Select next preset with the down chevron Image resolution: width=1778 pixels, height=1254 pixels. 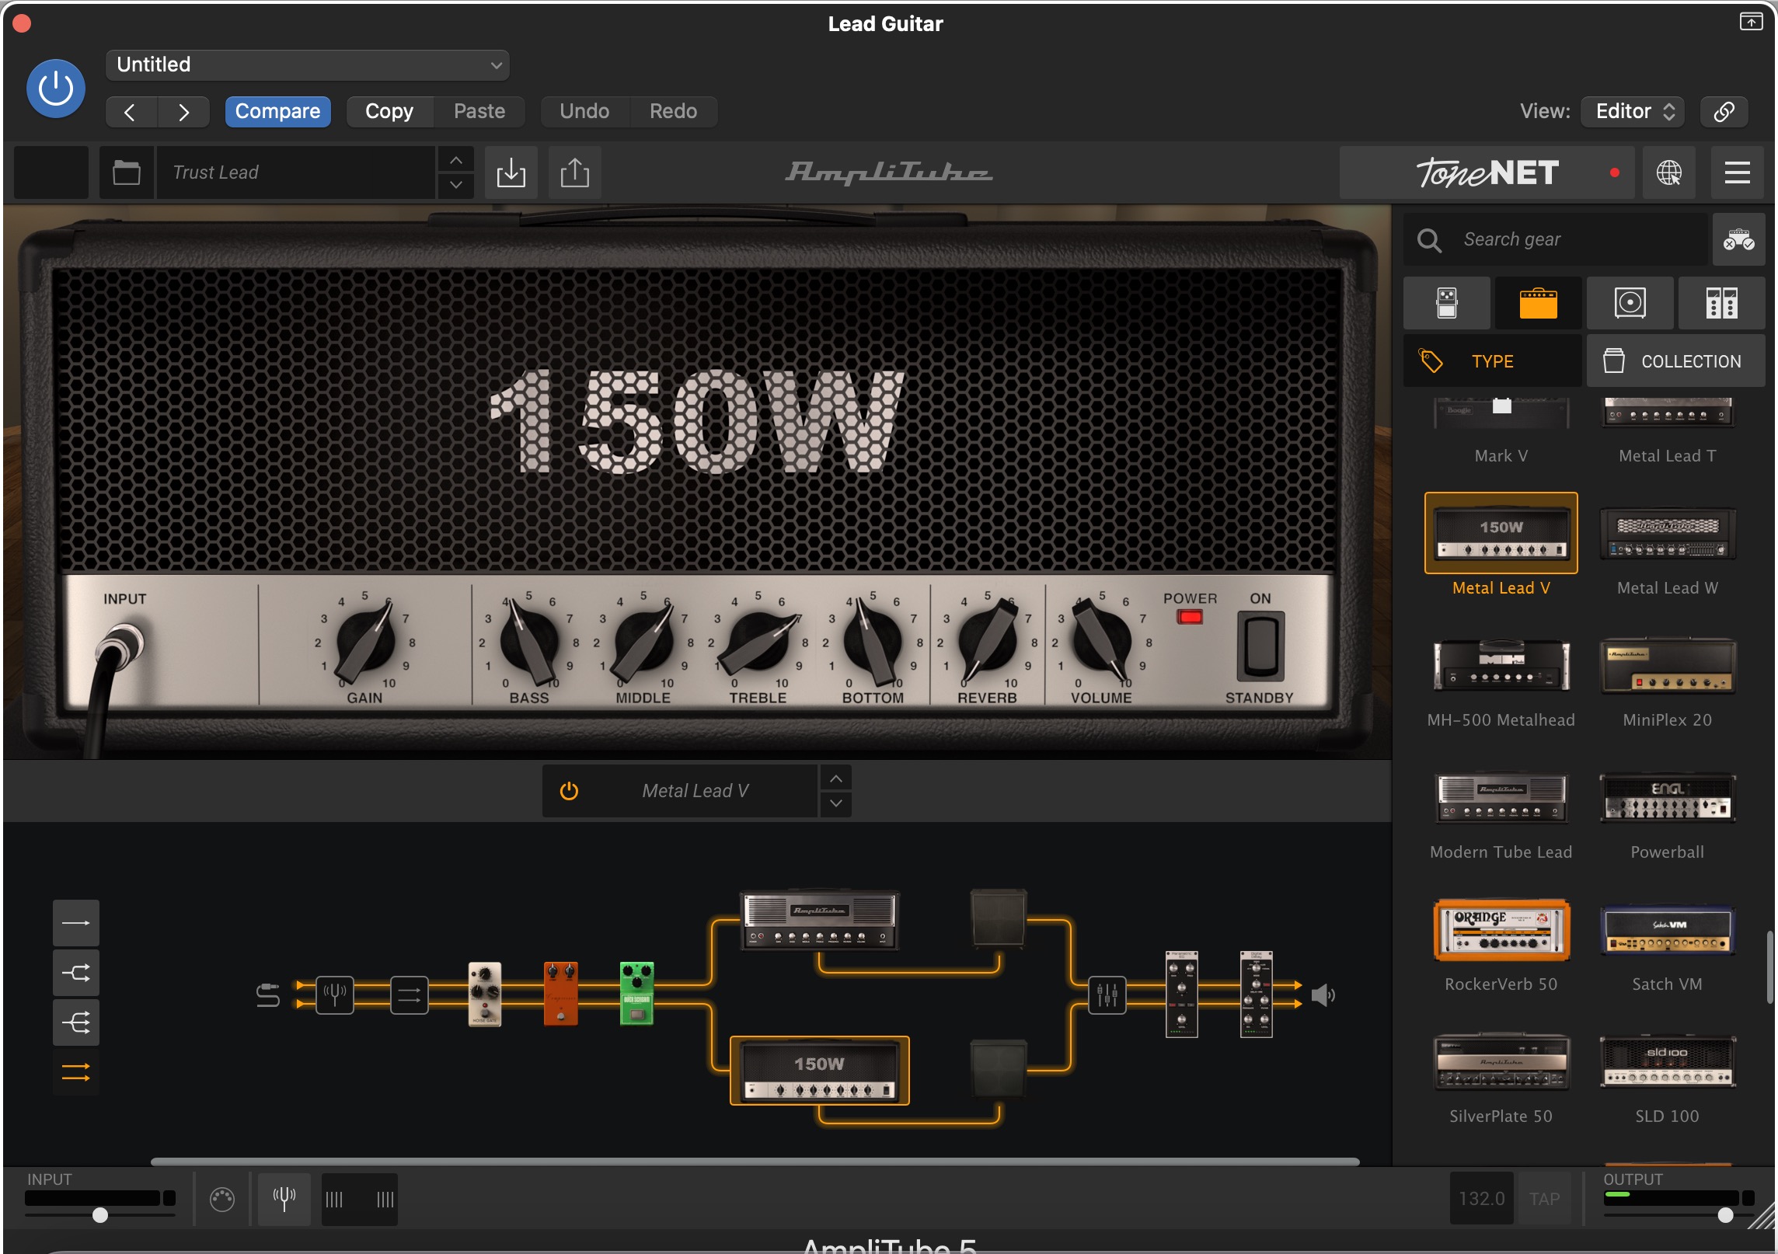point(456,185)
